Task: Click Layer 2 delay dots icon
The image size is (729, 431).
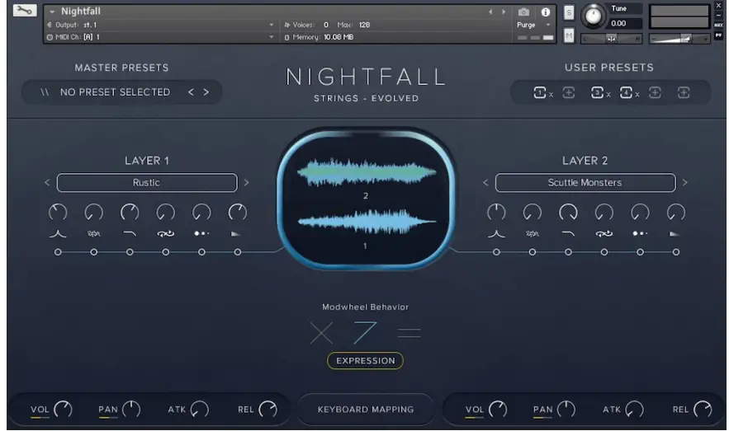Action: 640,233
